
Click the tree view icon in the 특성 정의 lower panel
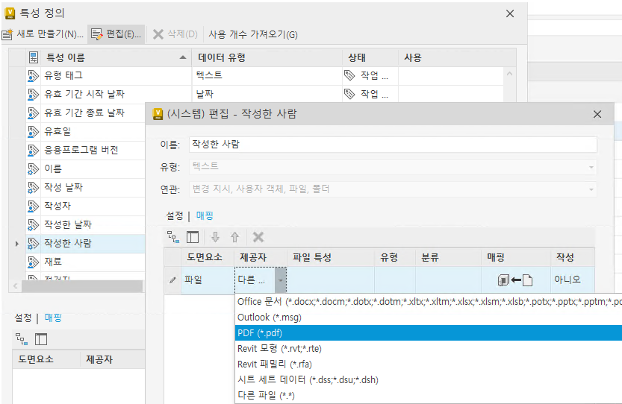click(22, 339)
